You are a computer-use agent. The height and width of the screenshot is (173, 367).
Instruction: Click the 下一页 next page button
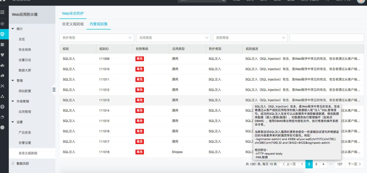point(353,164)
